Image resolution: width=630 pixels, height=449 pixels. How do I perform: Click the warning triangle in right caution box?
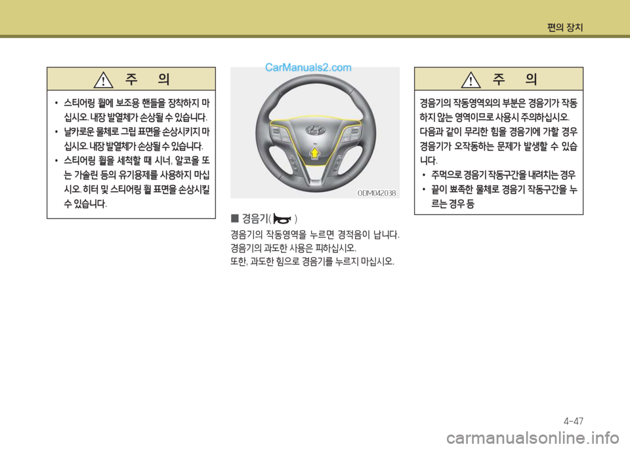coord(471,79)
